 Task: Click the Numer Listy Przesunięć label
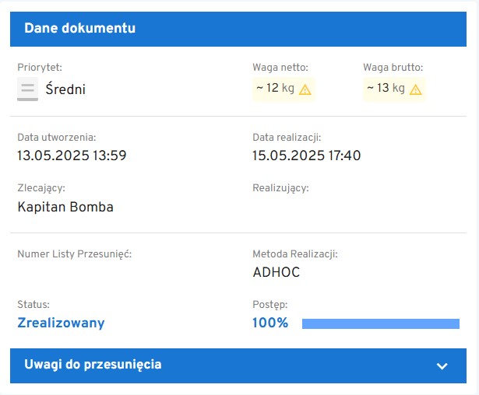pyautogui.click(x=74, y=253)
